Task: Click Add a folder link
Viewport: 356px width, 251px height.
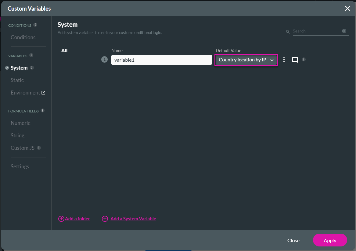Action: (74, 219)
